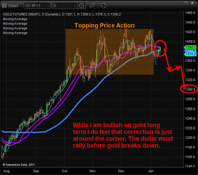Open the GC #F=1 symbol dropdown
This screenshot has width=198, height=175.
37,6
